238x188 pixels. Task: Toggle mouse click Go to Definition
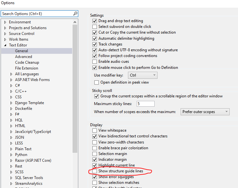[95, 68]
